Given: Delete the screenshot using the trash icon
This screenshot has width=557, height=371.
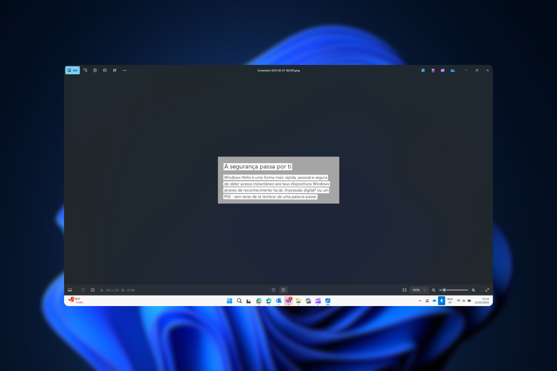Looking at the screenshot, I should coord(95,70).
